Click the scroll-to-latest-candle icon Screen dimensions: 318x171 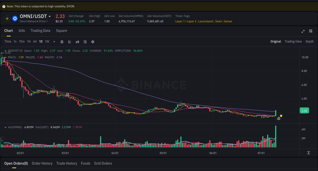(309, 153)
